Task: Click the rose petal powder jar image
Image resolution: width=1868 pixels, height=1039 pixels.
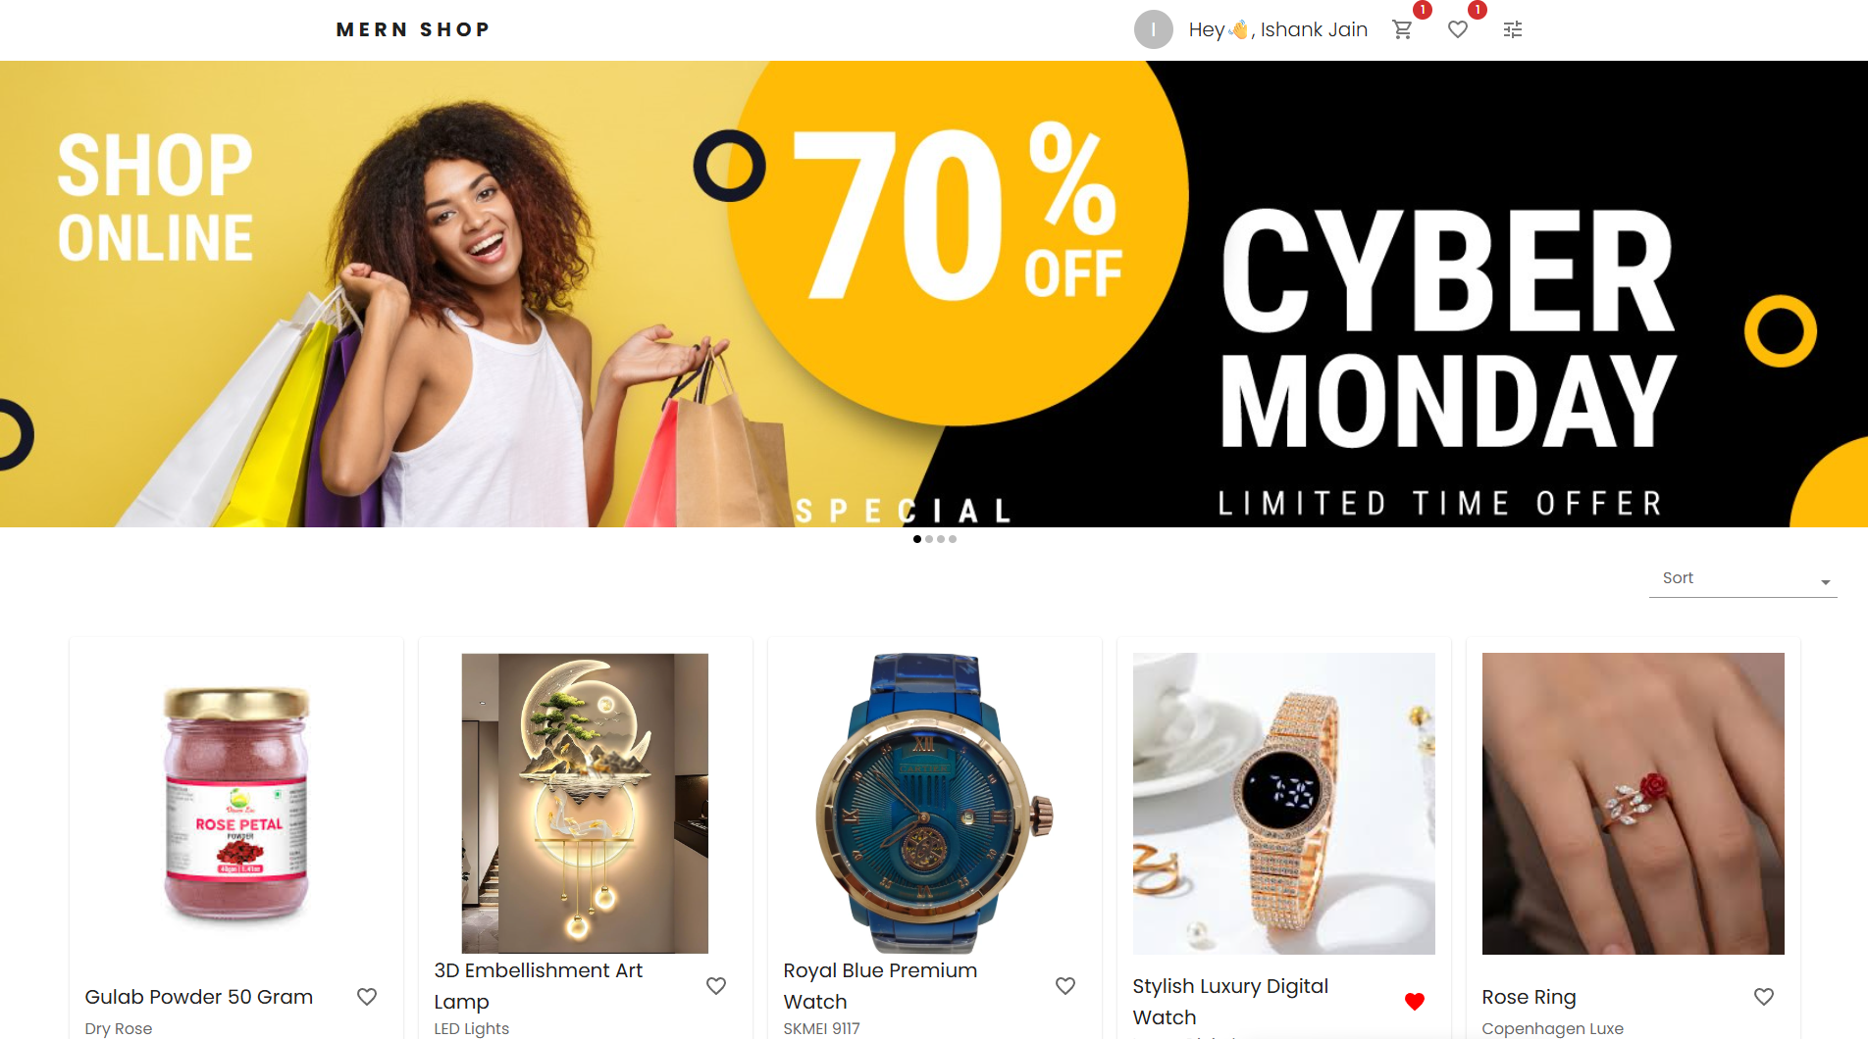Action: pyautogui.click(x=236, y=804)
